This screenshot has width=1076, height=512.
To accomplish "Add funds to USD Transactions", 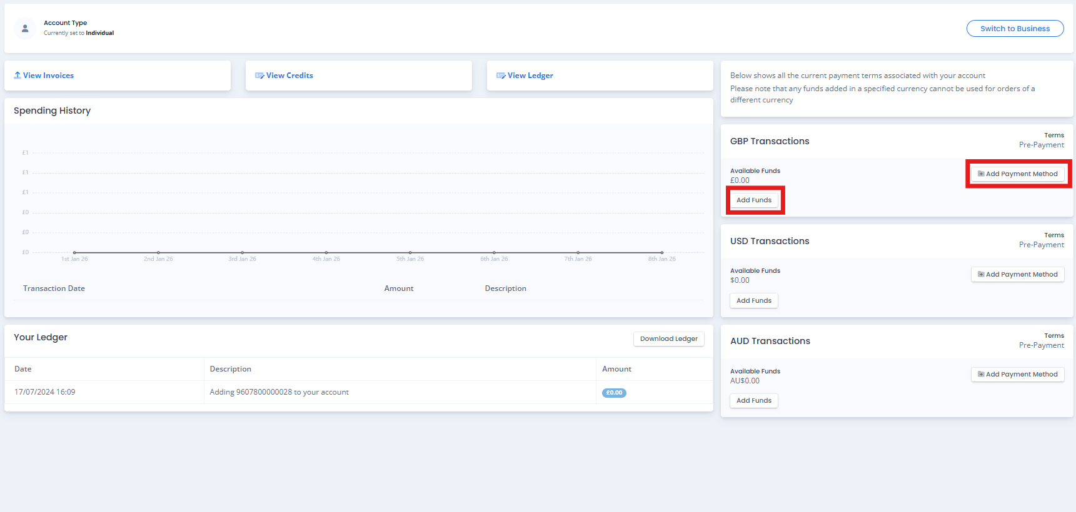I will pyautogui.click(x=753, y=301).
